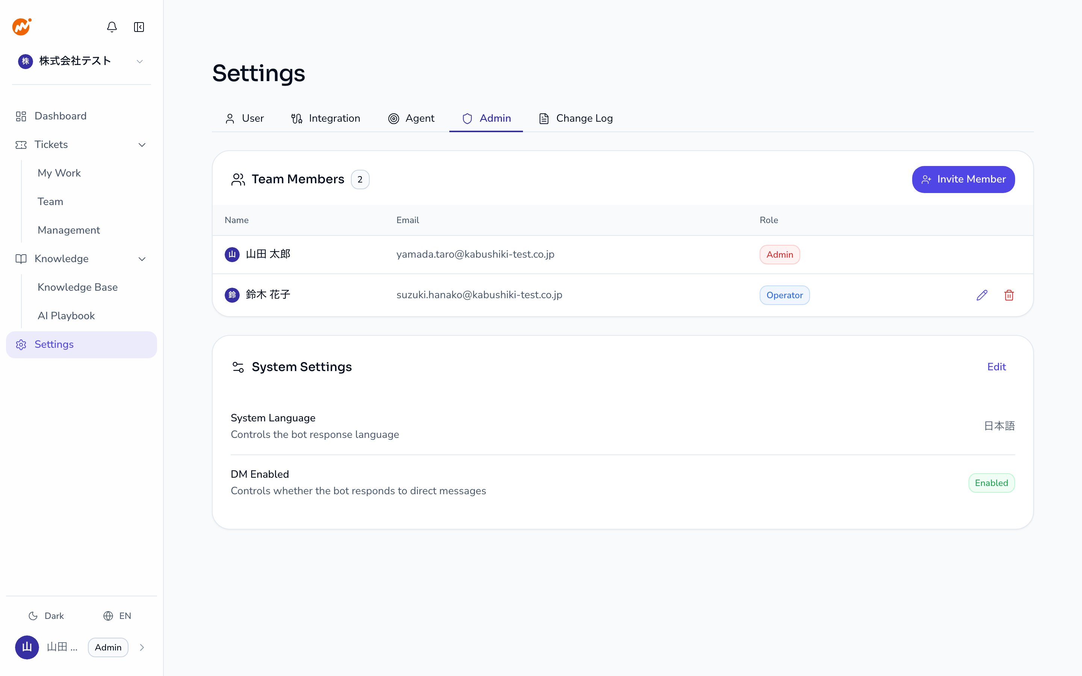Click the 山 user avatar at bottom

(27, 647)
